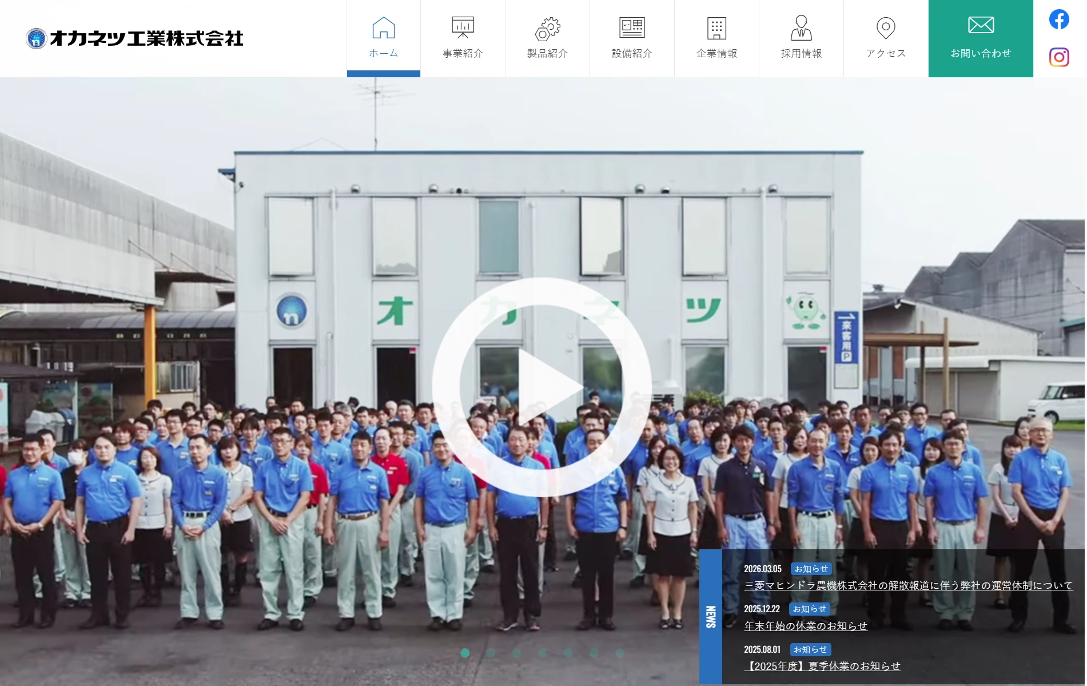Open news about 三菱マヒンドラ農機株式会社の解散報道

[909, 585]
